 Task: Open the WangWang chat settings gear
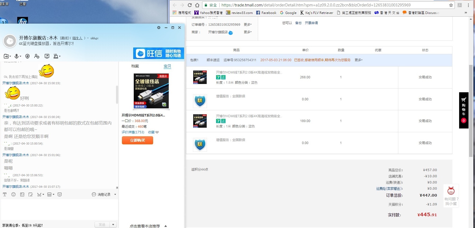coord(159,28)
